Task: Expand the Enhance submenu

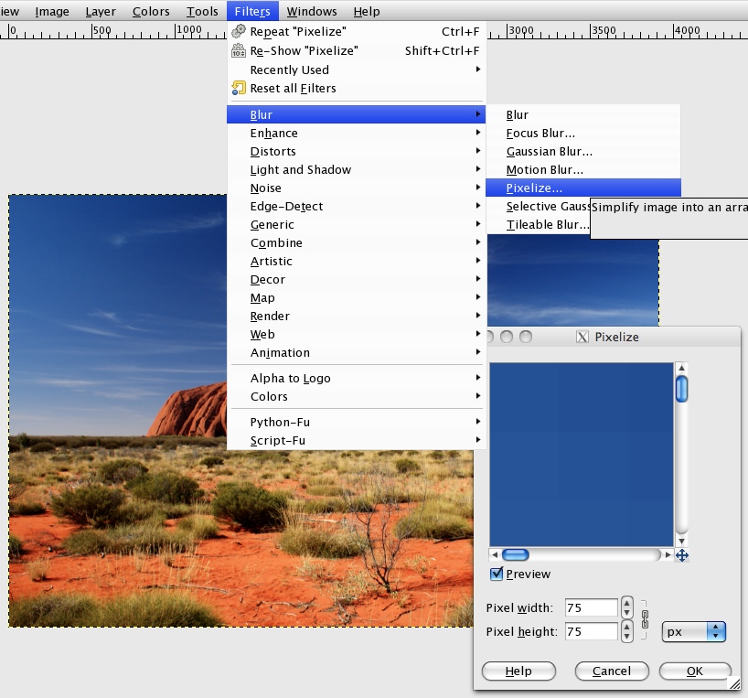Action: coord(357,134)
